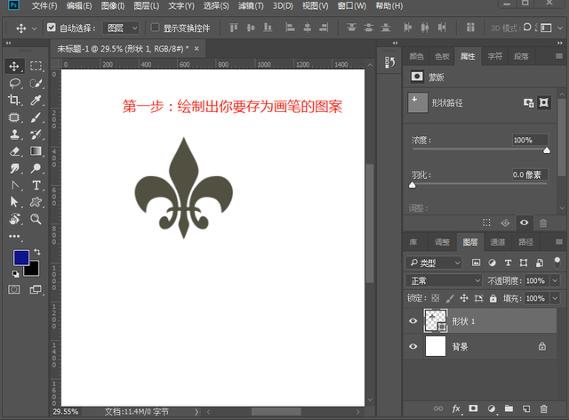
Task: Select the Spot Healing Brush tool
Action: pos(14,117)
